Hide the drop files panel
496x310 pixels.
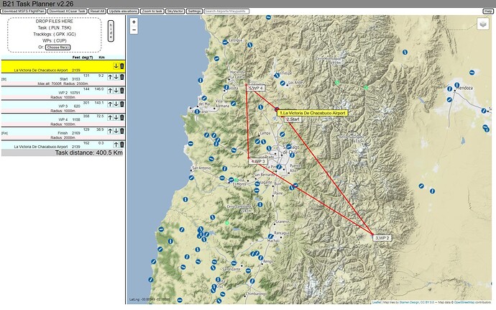(111, 31)
